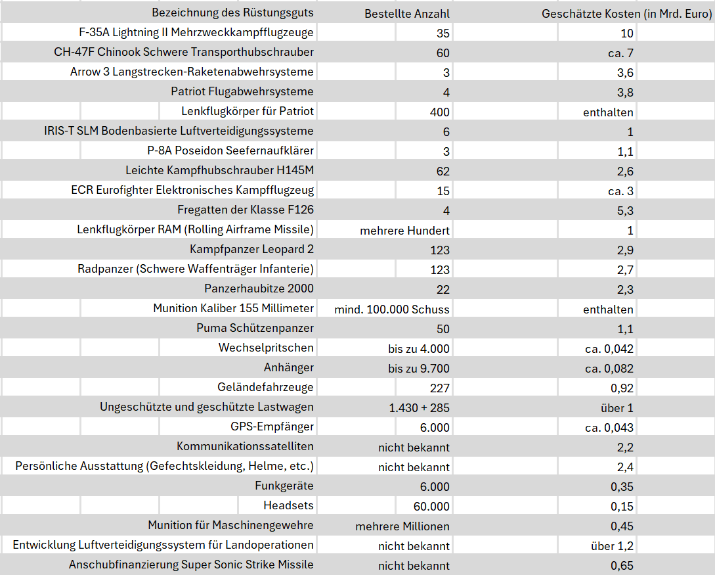Select the header cell 'Bezeichnung des Rüstungsguts'
Image resolution: width=715 pixels, height=575 pixels.
pos(232,12)
